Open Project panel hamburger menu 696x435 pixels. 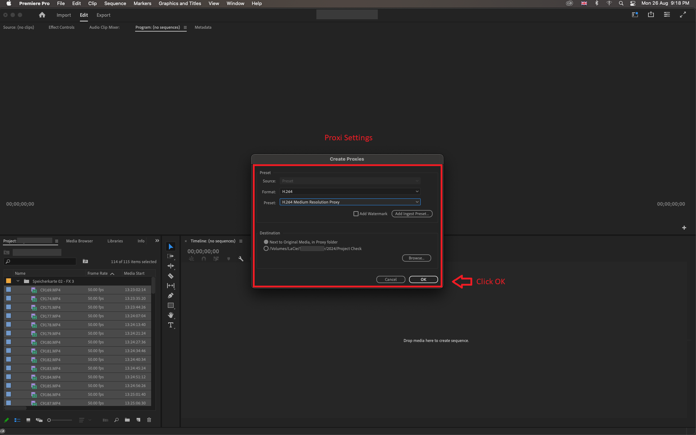[x=57, y=241]
